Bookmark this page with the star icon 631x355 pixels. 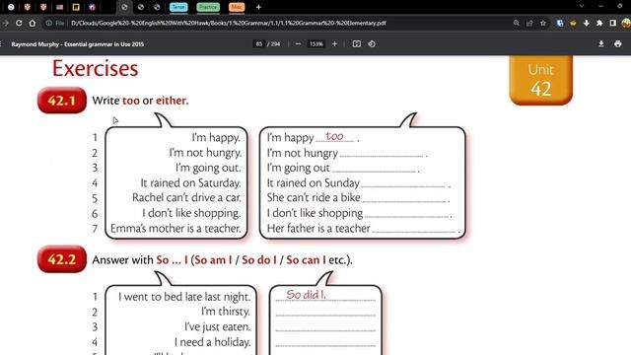click(543, 23)
